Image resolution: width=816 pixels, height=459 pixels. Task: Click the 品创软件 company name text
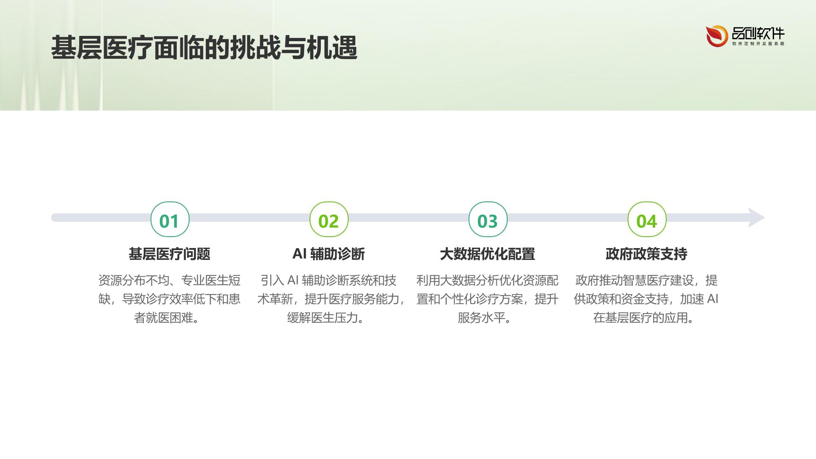[x=758, y=33]
